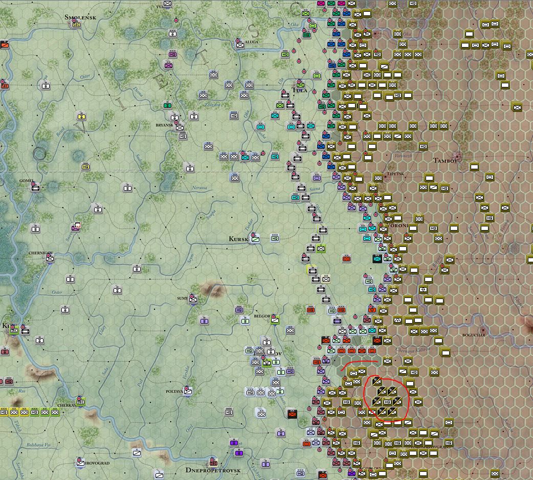Viewport: 533px width, 480px height.
Task: Select the infantry counter at Sumy
Action: coord(193,299)
